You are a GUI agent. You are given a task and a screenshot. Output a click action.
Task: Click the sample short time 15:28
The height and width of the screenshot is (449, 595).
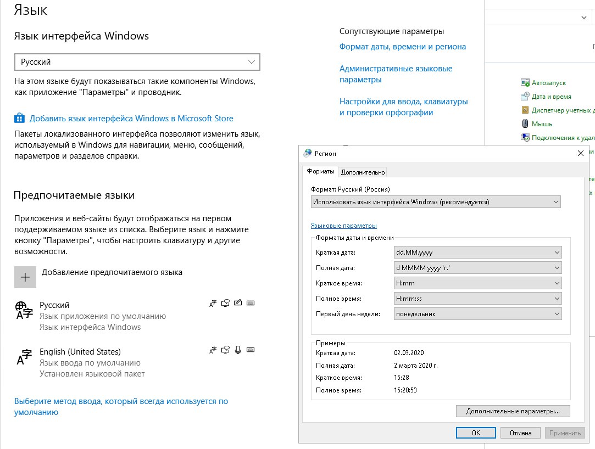pyautogui.click(x=402, y=377)
